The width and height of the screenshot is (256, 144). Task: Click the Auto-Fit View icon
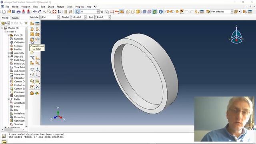pyautogui.click(x=54, y=12)
